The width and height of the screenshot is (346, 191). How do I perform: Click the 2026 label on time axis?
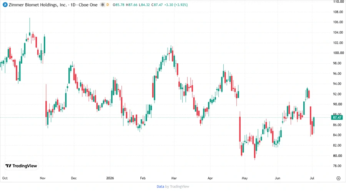tap(110, 178)
